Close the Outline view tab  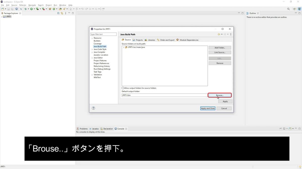point(258,13)
